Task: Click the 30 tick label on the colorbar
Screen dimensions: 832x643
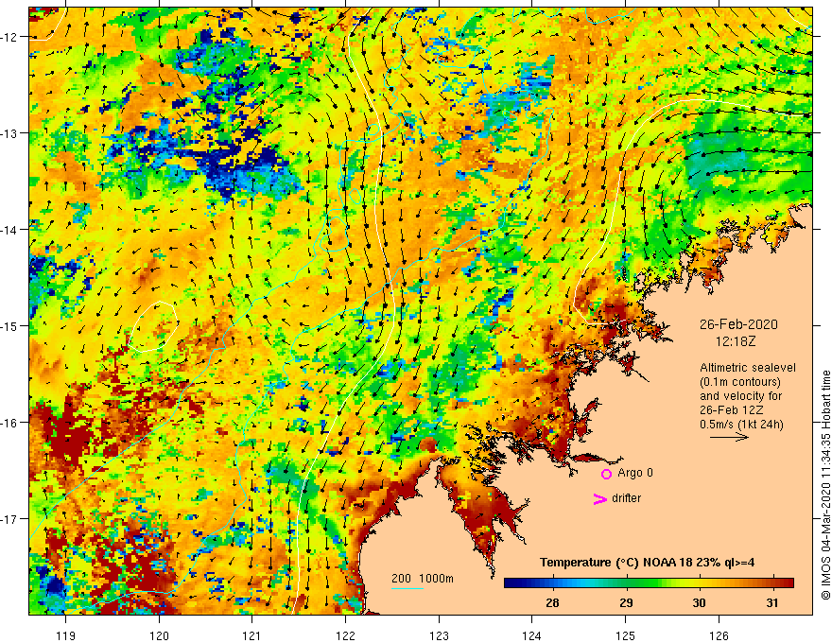Action: [x=699, y=602]
